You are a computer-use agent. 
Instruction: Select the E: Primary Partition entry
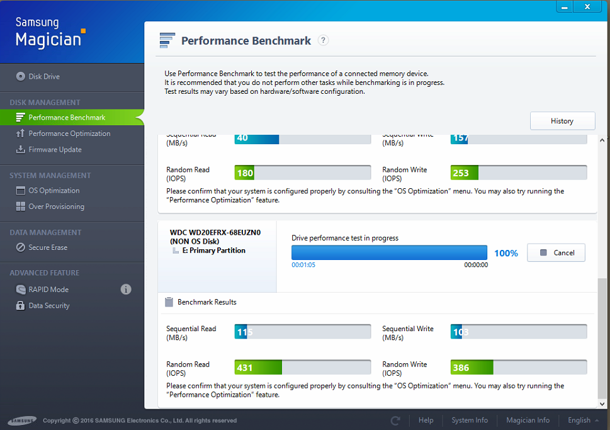click(x=213, y=251)
